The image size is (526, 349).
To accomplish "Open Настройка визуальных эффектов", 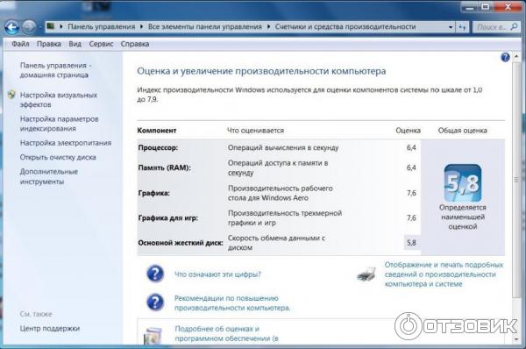I will (x=59, y=100).
